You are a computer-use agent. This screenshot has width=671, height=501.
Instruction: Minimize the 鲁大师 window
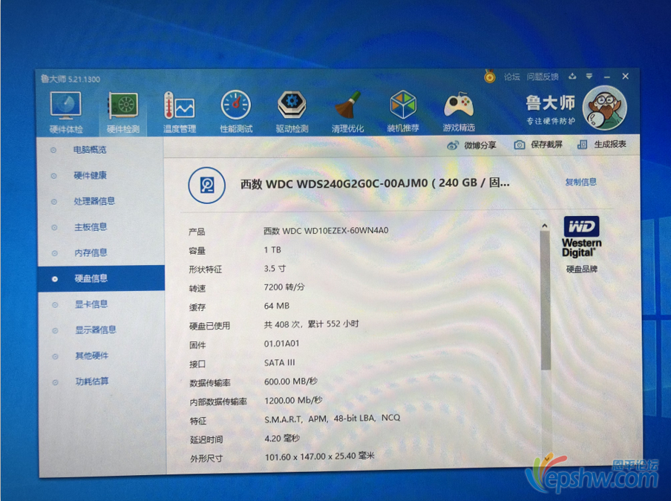(x=607, y=76)
